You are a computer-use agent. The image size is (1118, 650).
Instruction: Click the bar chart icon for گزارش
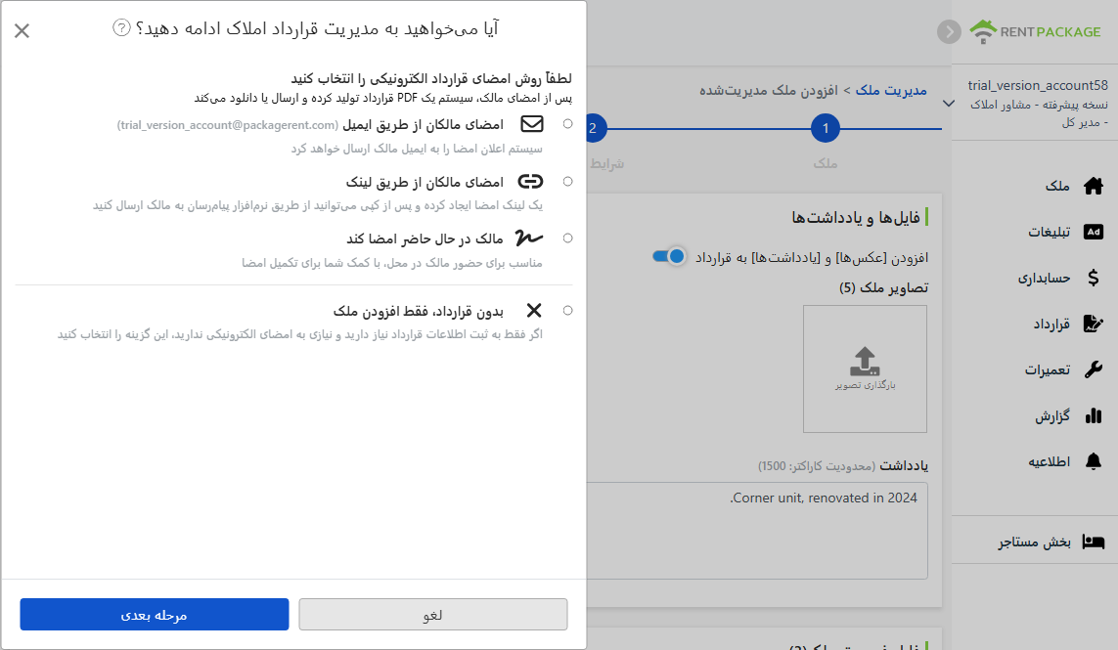click(1093, 415)
